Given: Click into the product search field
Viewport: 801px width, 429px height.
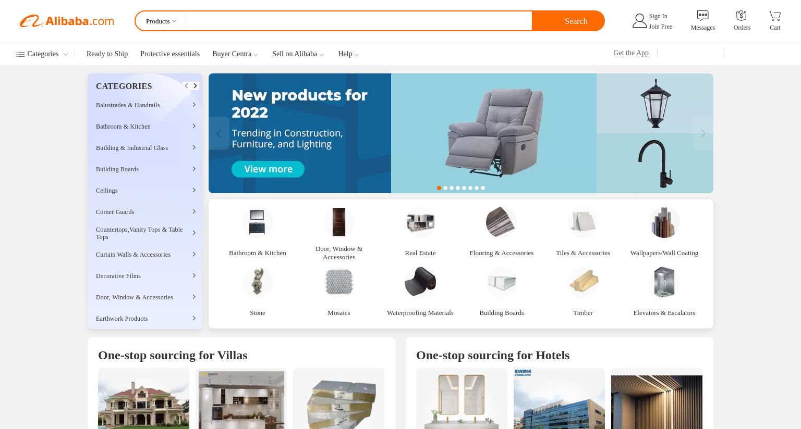Looking at the screenshot, I should coord(359,21).
